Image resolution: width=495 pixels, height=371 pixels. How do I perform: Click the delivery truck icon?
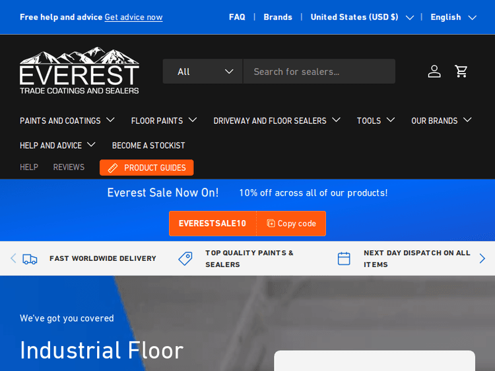click(x=30, y=259)
